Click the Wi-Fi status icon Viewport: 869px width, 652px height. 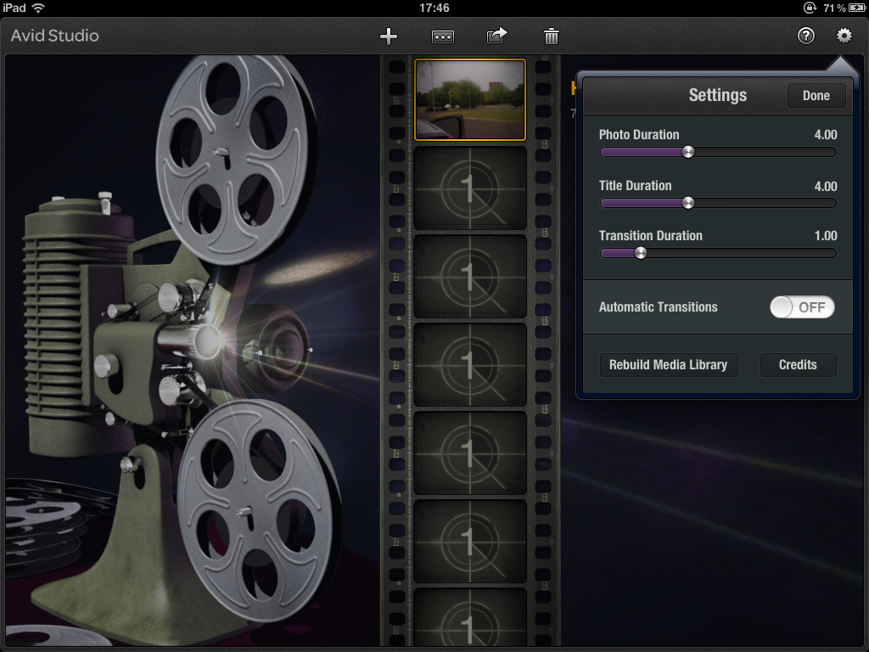[36, 8]
